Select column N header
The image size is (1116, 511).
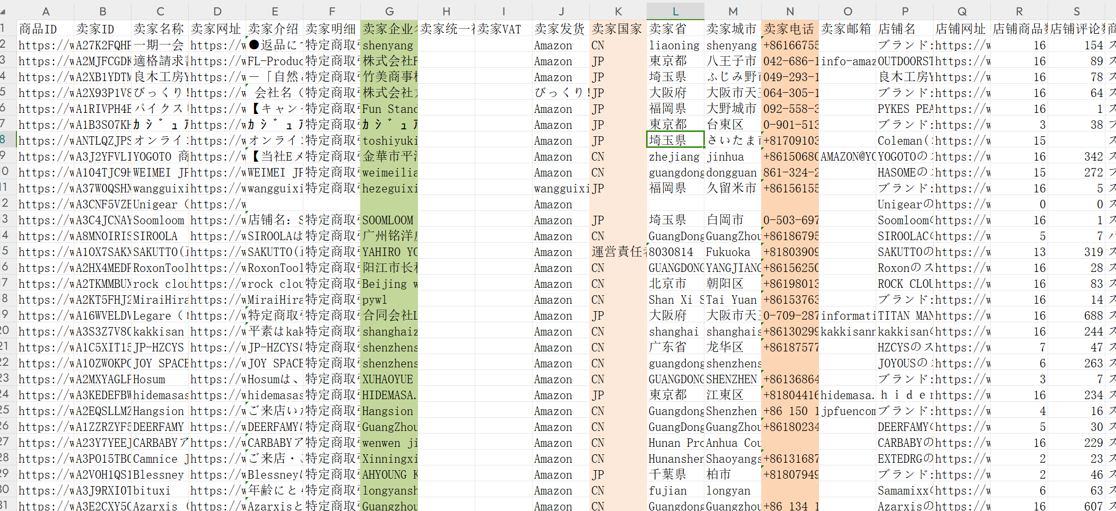tap(790, 11)
